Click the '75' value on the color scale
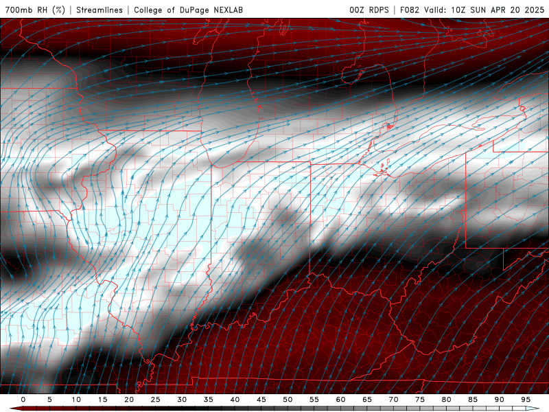Viewport: 549px width, 412px height. [x=420, y=400]
